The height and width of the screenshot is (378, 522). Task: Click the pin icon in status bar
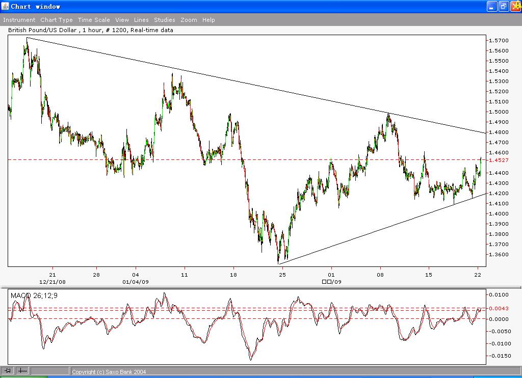[x=8, y=370]
